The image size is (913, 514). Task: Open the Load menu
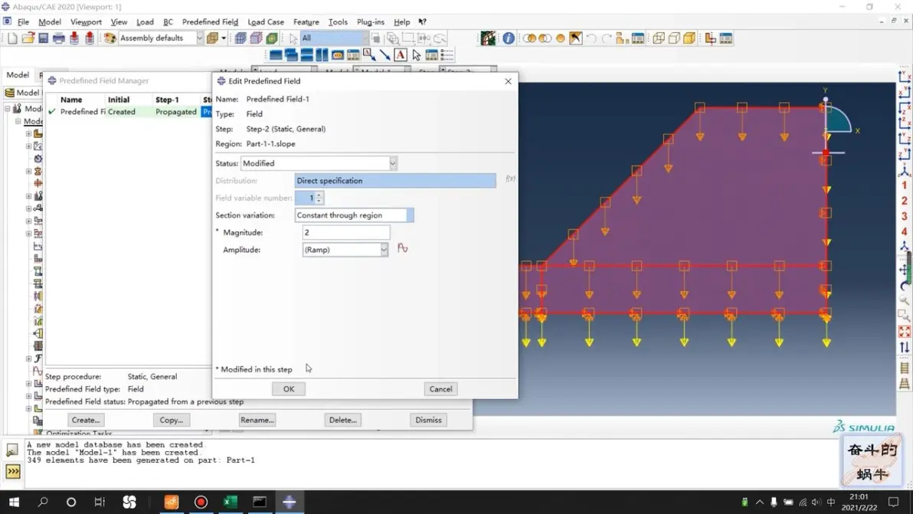click(x=145, y=22)
